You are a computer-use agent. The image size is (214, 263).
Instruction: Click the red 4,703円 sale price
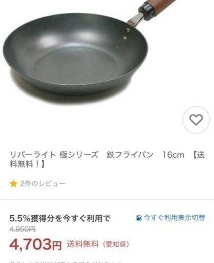[35, 245]
